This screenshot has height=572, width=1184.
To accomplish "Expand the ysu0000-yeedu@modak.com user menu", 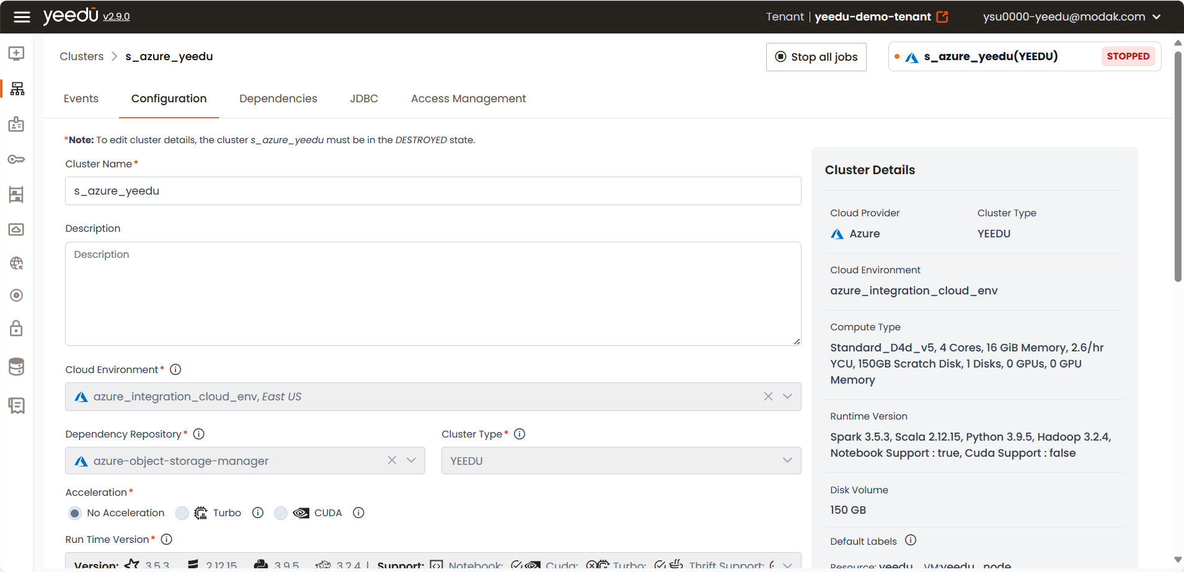I will click(x=1072, y=17).
